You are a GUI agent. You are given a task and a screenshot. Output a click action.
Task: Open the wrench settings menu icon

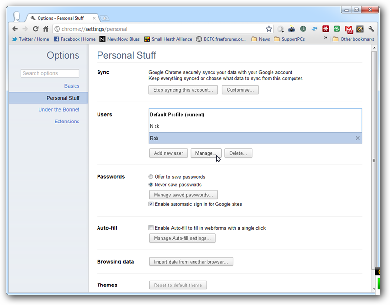tap(371, 29)
